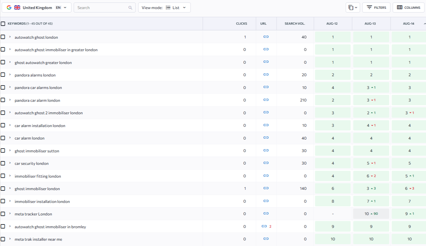426x246 pixels.
Task: Tick checkbox for ghost immobiliser sutton
Action: [3, 150]
